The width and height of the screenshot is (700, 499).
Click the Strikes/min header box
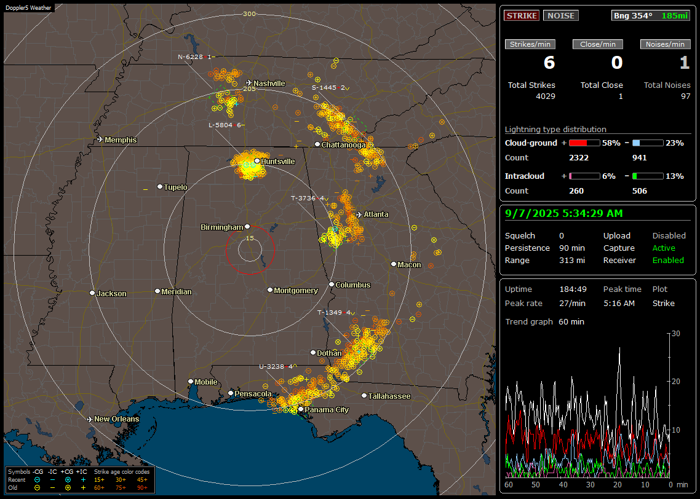tap(530, 44)
